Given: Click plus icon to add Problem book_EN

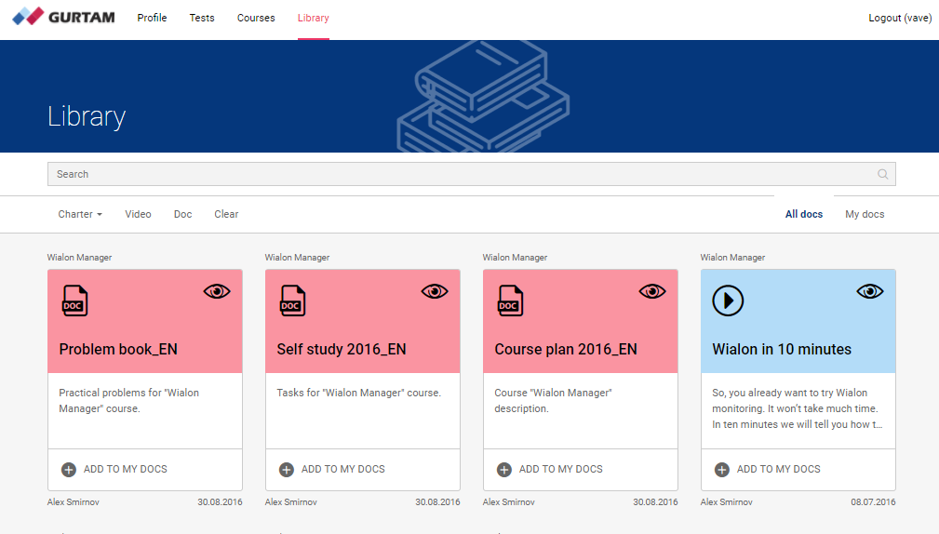Looking at the screenshot, I should (69, 470).
